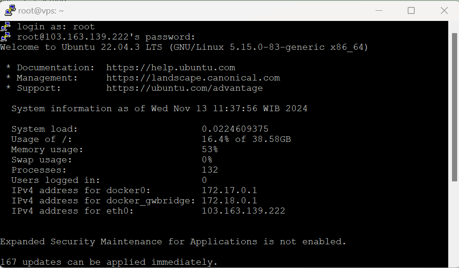The width and height of the screenshot is (459, 268).
Task: Click the eth0 IP address 103.163.139.222
Action: [243, 211]
